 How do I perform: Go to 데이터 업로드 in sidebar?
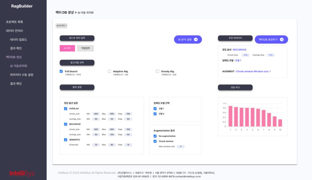(19, 40)
